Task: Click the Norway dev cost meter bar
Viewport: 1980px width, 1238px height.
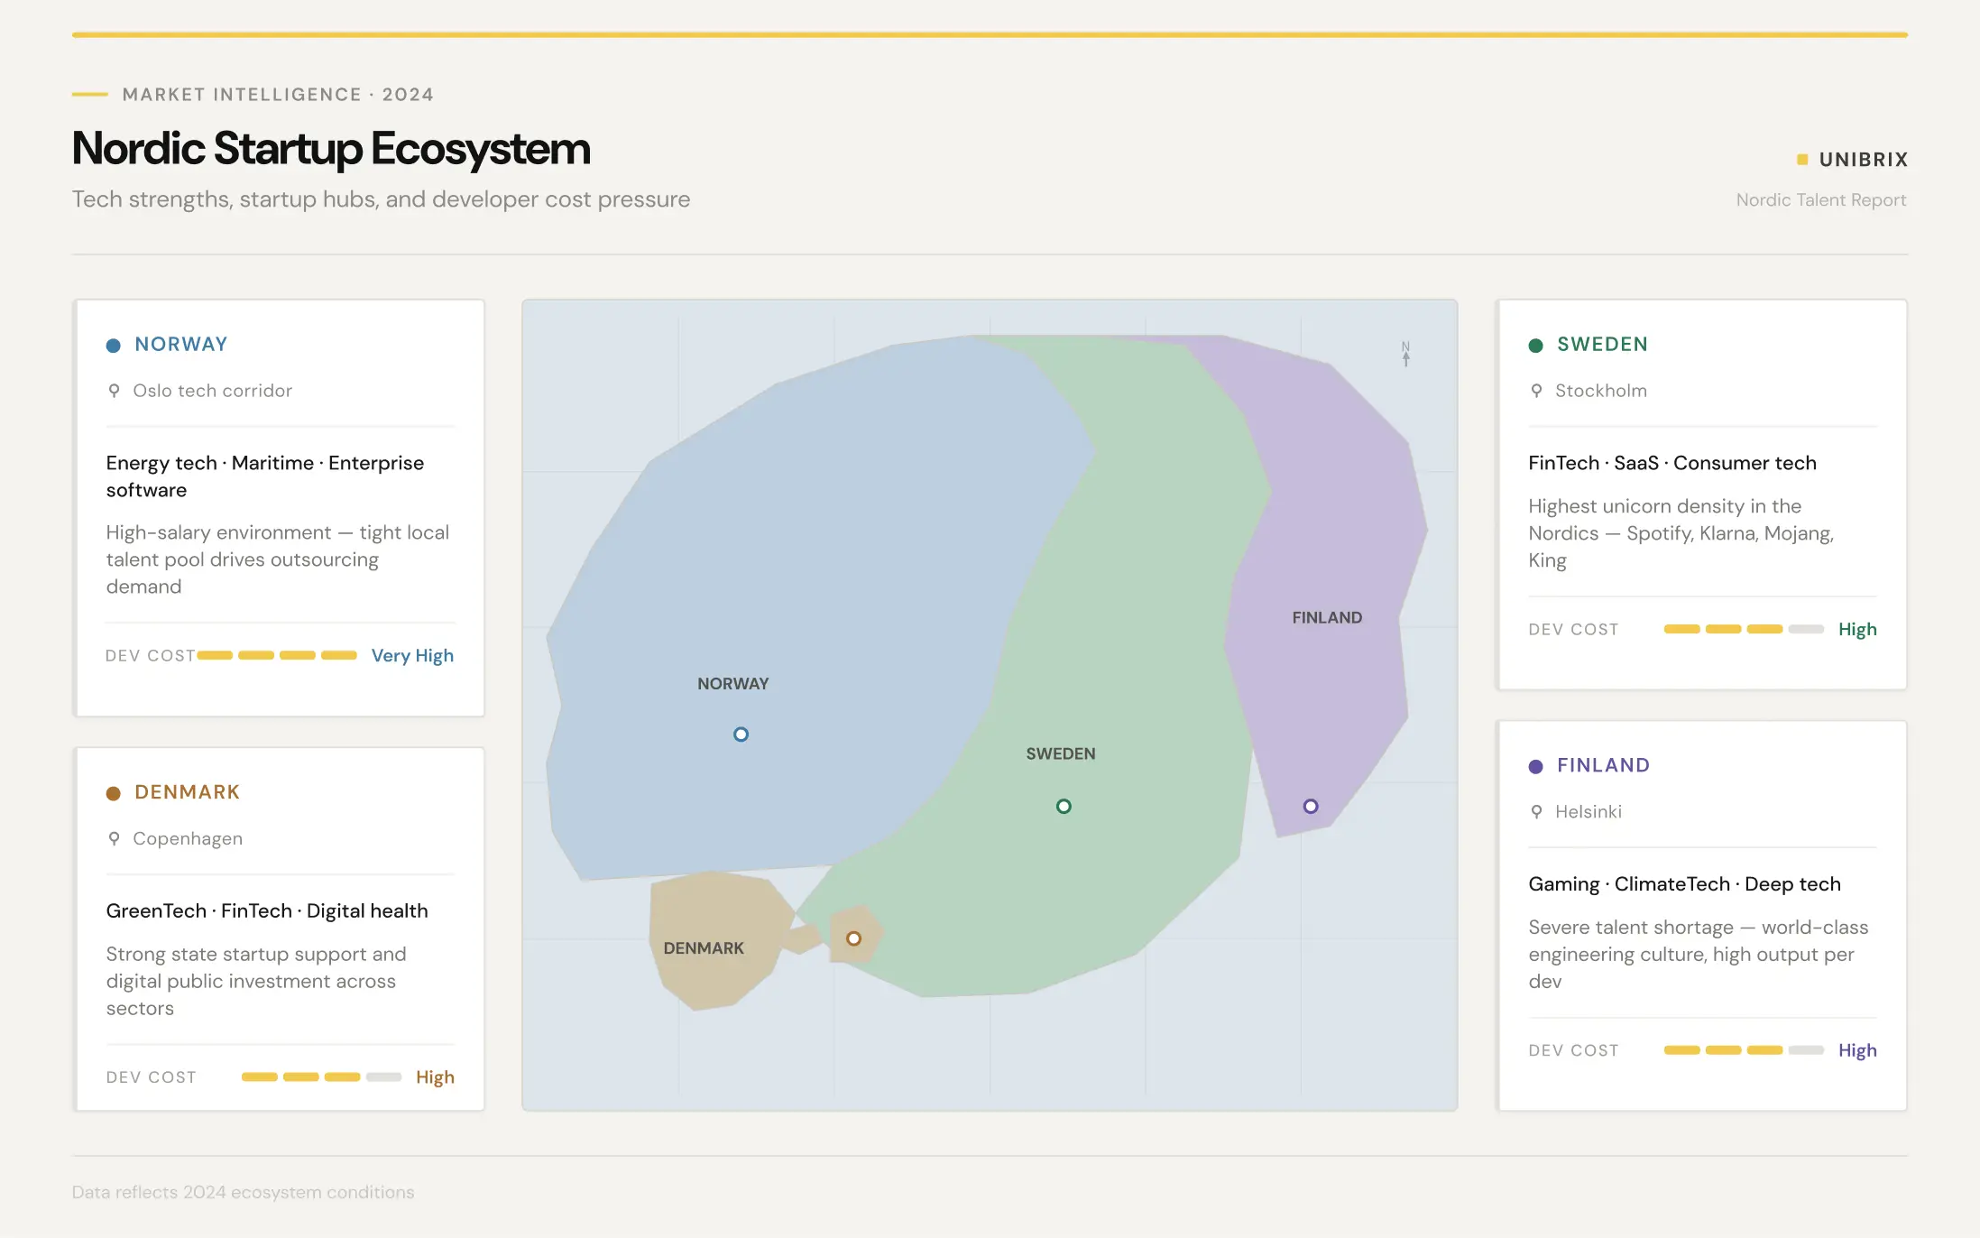Action: 277,656
